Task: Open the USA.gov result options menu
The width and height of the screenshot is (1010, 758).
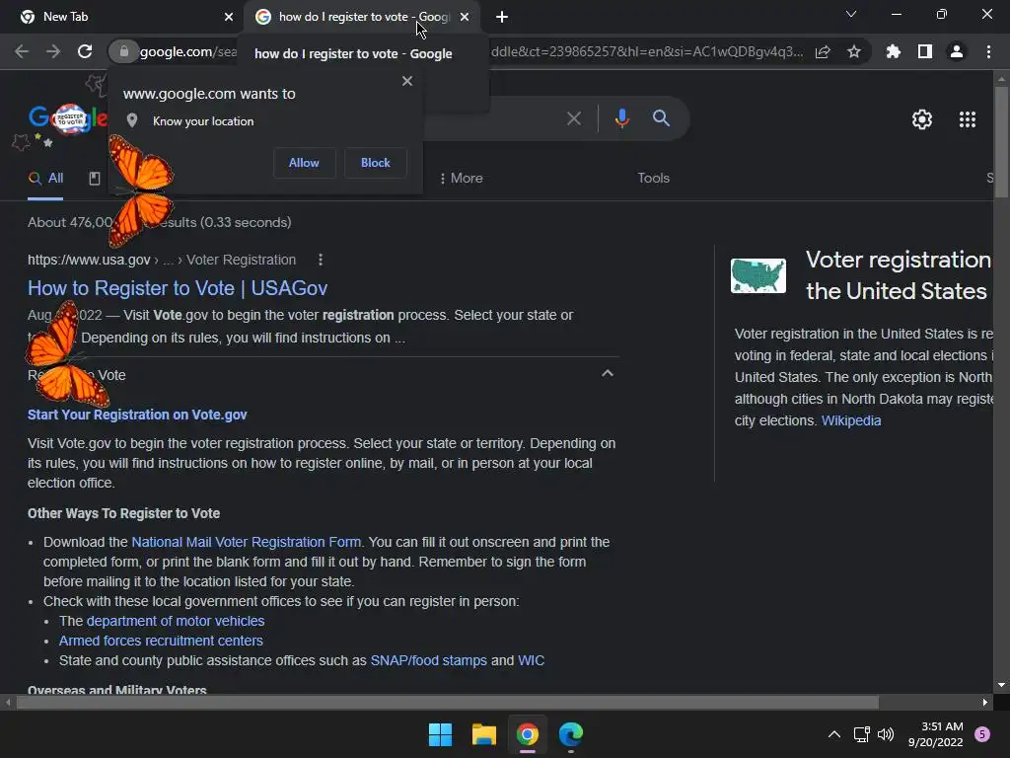Action: pyautogui.click(x=321, y=260)
